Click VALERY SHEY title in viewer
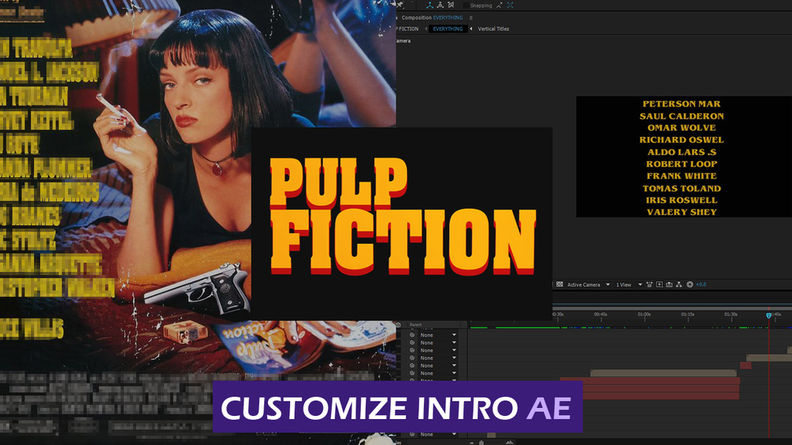The width and height of the screenshot is (792, 445). click(682, 213)
